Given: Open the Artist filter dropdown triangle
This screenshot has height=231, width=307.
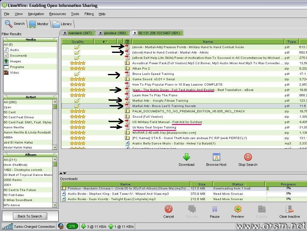Looking at the screenshot, I should tap(55, 97).
